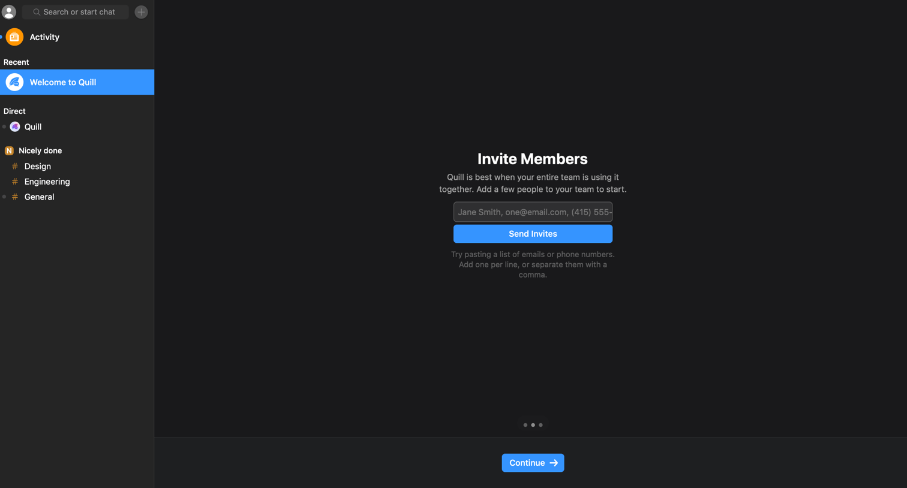Screen dimensions: 907x488
Task: Select the middle onboarding page dot
Action: 533,425
